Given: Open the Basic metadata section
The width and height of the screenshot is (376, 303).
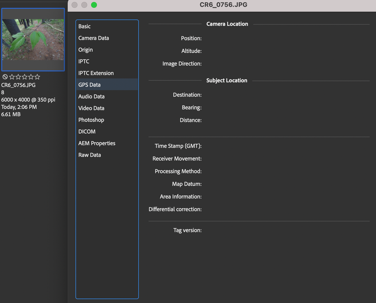Looking at the screenshot, I should tap(84, 26).
